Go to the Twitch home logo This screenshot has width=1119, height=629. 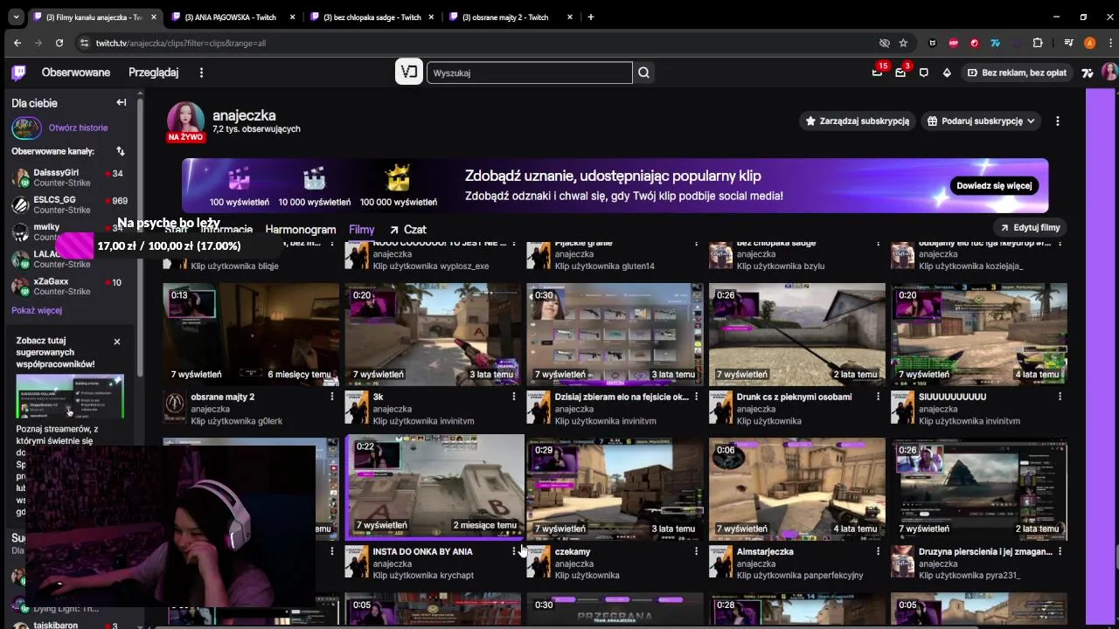pos(18,73)
